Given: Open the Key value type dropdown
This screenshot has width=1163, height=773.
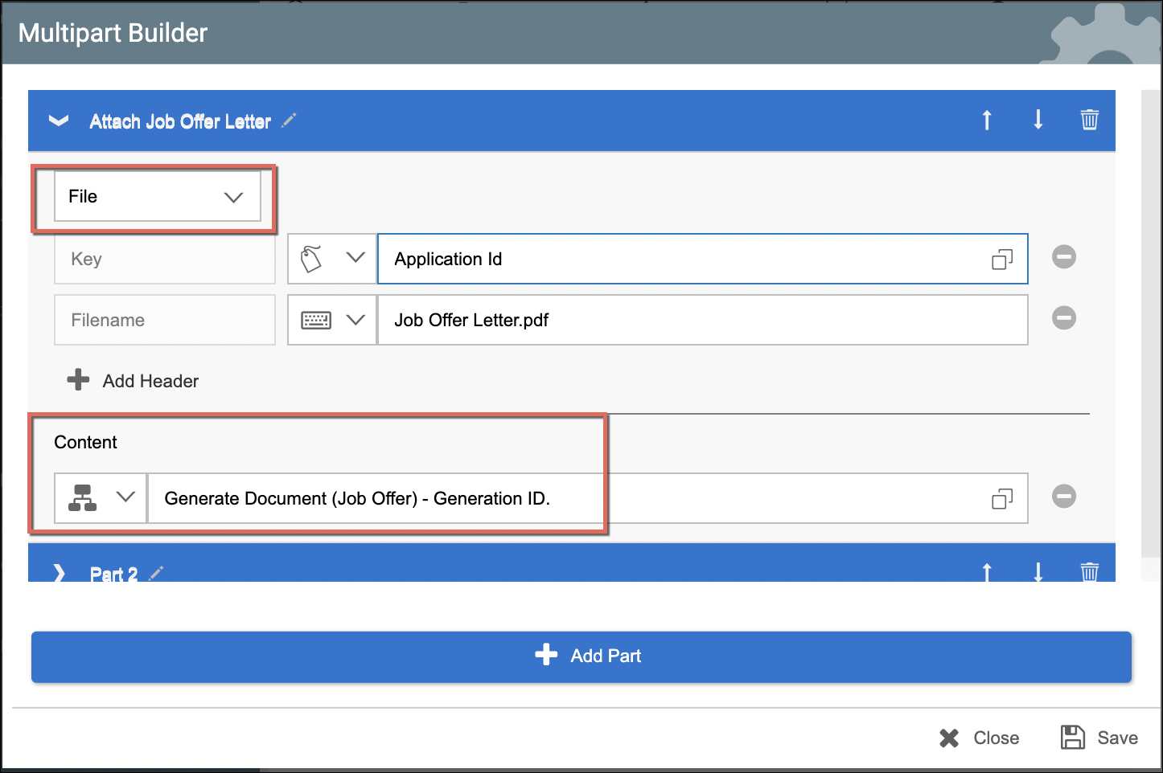Looking at the screenshot, I should [x=332, y=259].
